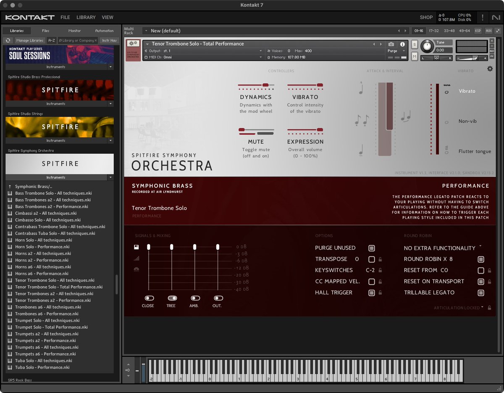Click the Tune knob
504x393 pixels.
tap(427, 46)
